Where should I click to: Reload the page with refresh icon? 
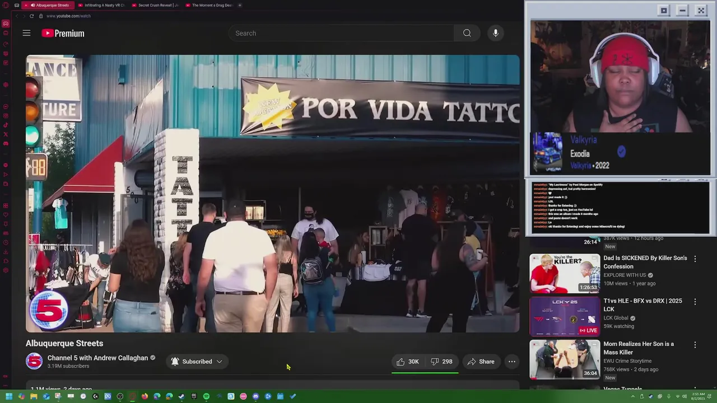pos(31,16)
